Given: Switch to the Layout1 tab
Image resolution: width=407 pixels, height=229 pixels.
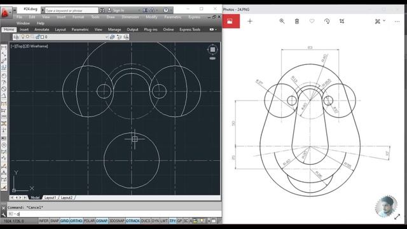Looking at the screenshot, I should 50,198.
